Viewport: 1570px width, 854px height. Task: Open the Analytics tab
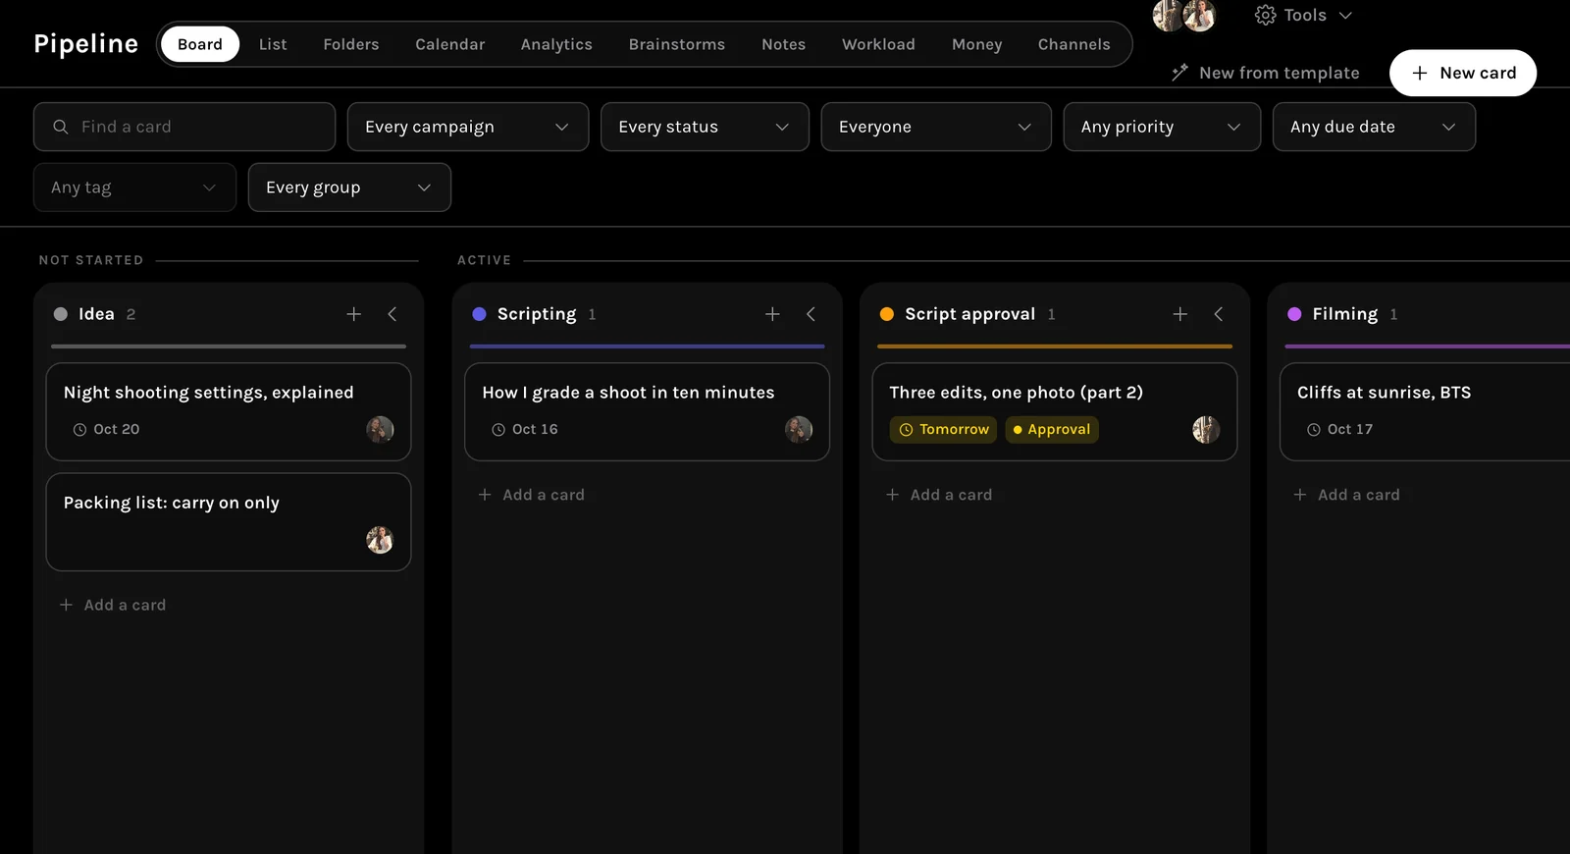556,44
